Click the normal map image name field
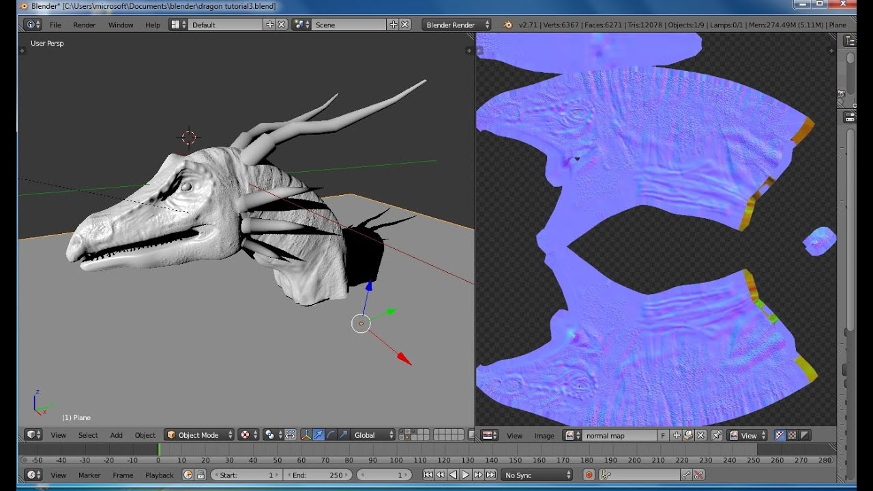The height and width of the screenshot is (491, 873). click(619, 435)
